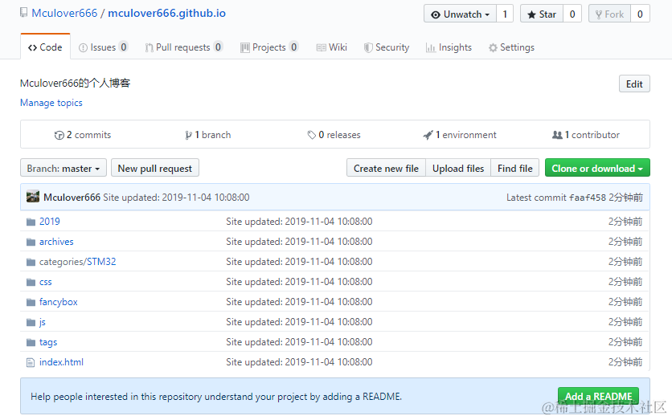Click the tag icon beside 0 releases
672x420 pixels.
pyautogui.click(x=312, y=135)
